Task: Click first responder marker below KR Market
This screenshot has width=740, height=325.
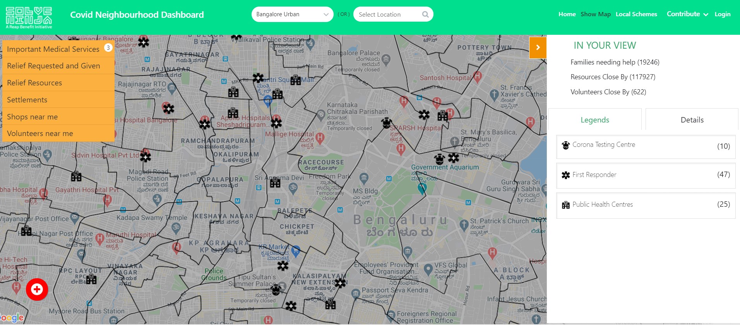Action: [x=283, y=265]
